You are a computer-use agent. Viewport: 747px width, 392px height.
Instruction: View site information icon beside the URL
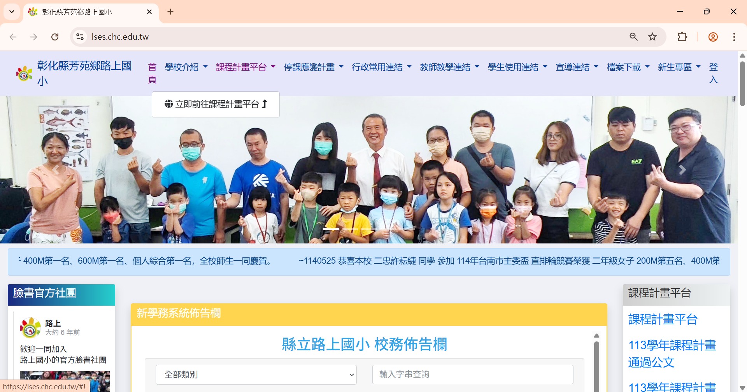80,37
